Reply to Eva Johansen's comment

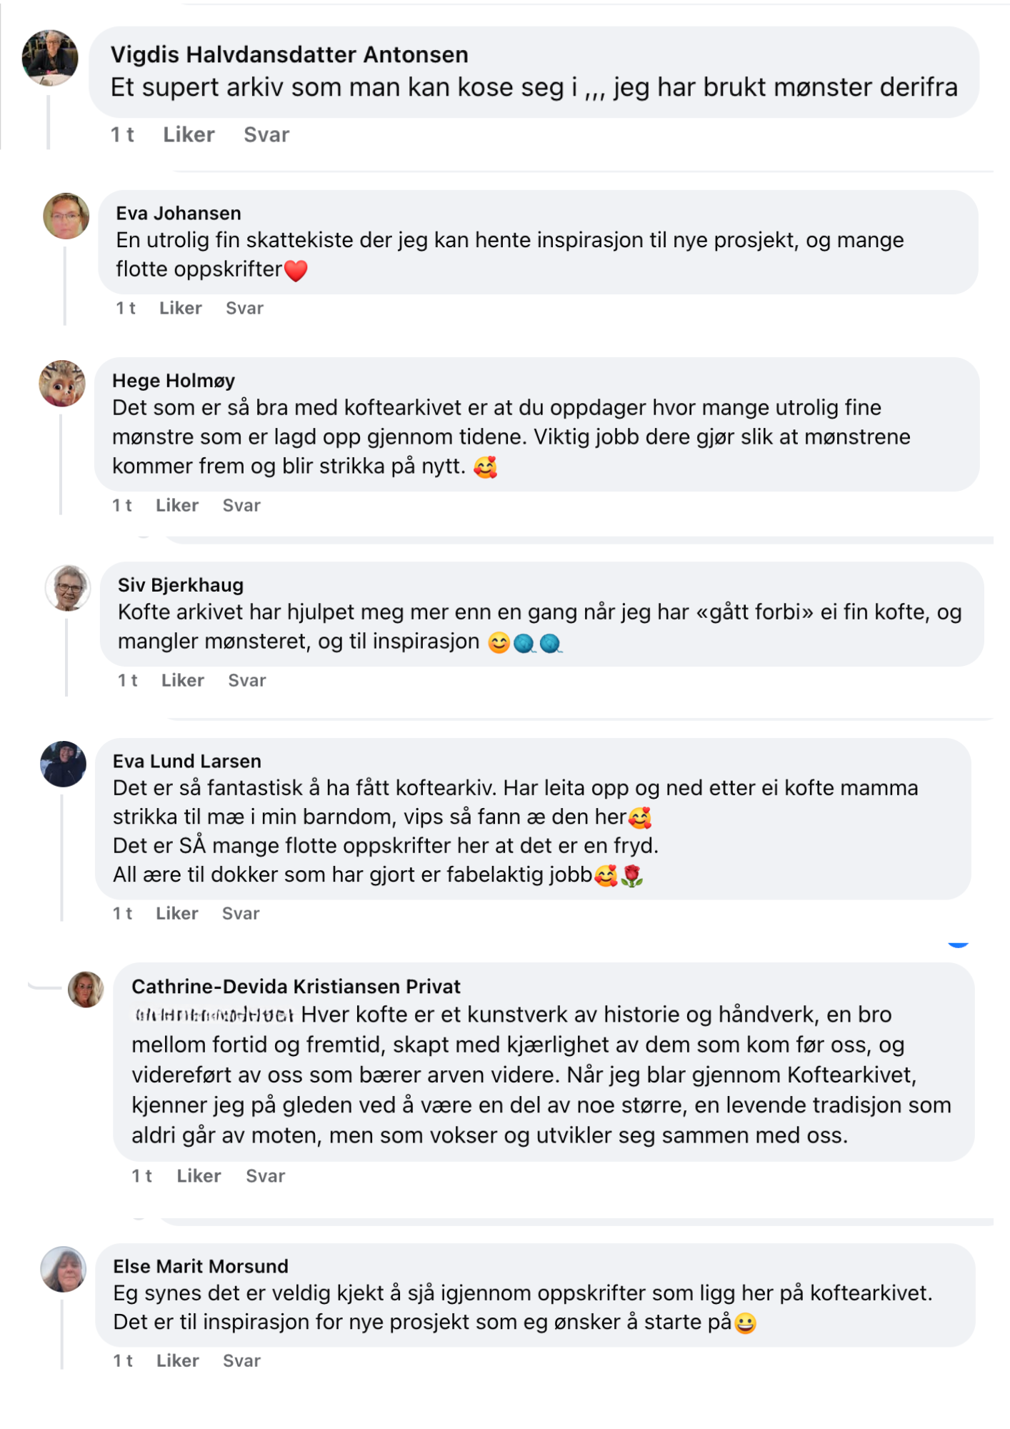click(244, 308)
